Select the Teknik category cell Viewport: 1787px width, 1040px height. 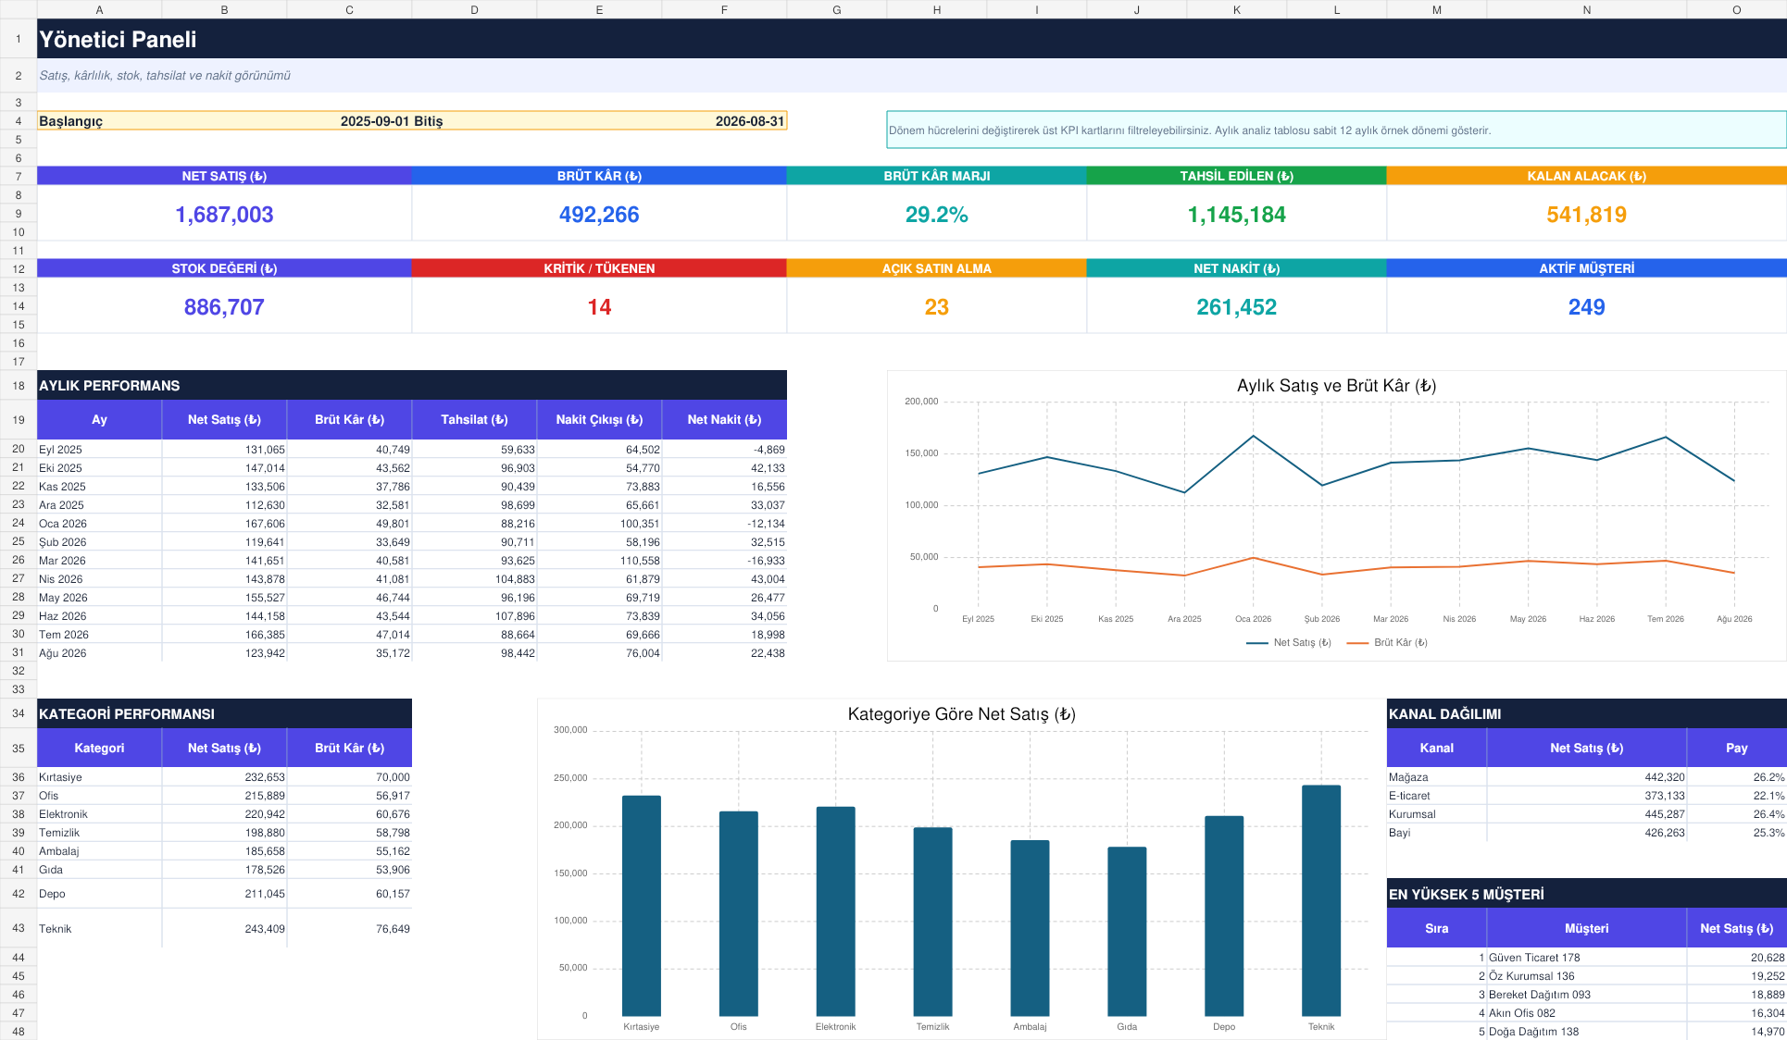click(99, 929)
